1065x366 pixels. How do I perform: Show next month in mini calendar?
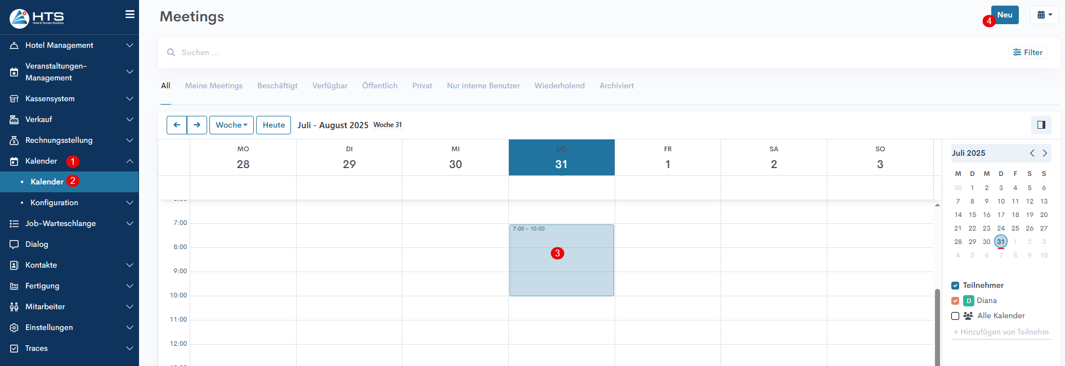point(1045,153)
